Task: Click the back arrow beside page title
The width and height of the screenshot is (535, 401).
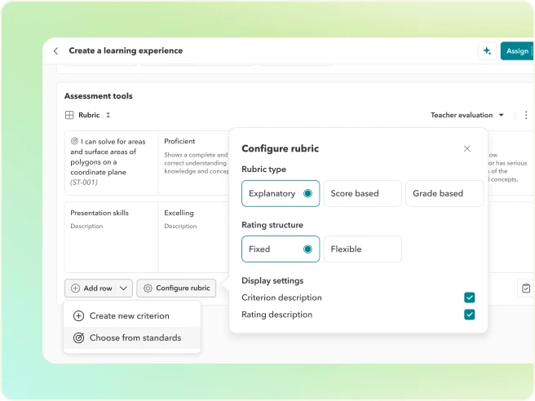Action: pos(55,51)
